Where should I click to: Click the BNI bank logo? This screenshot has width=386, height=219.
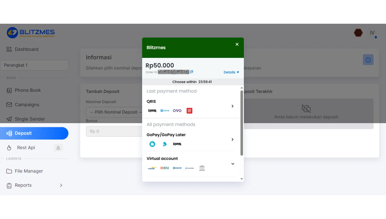pos(165,168)
